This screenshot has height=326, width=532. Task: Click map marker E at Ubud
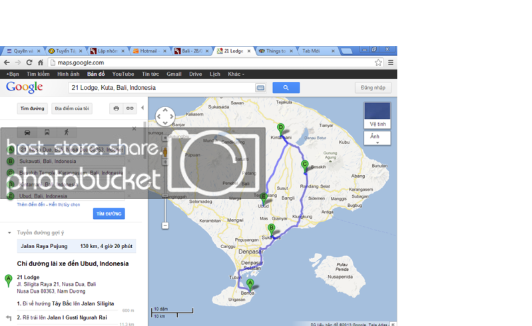(x=264, y=198)
